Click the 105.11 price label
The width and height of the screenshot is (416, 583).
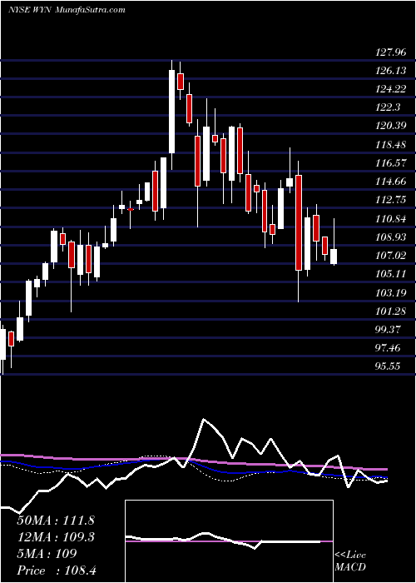coord(391,274)
